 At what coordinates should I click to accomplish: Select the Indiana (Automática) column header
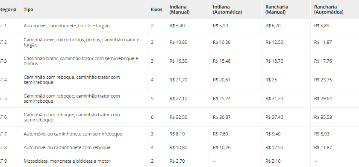(x=227, y=9)
